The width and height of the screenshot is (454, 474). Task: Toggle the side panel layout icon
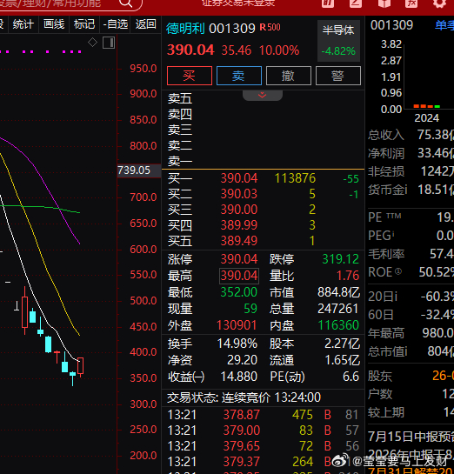pyautogui.click(x=109, y=43)
